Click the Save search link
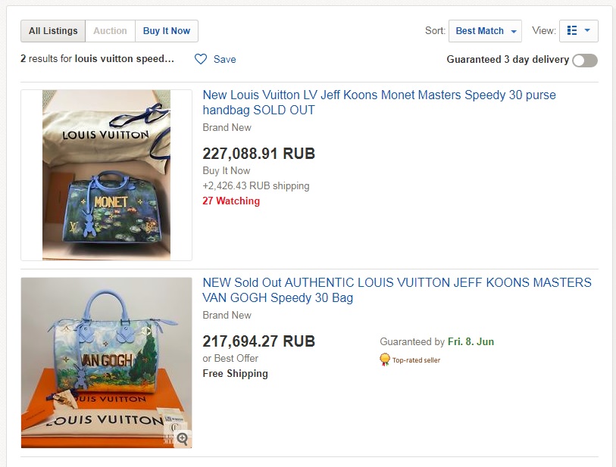This screenshot has width=616, height=467. point(224,59)
